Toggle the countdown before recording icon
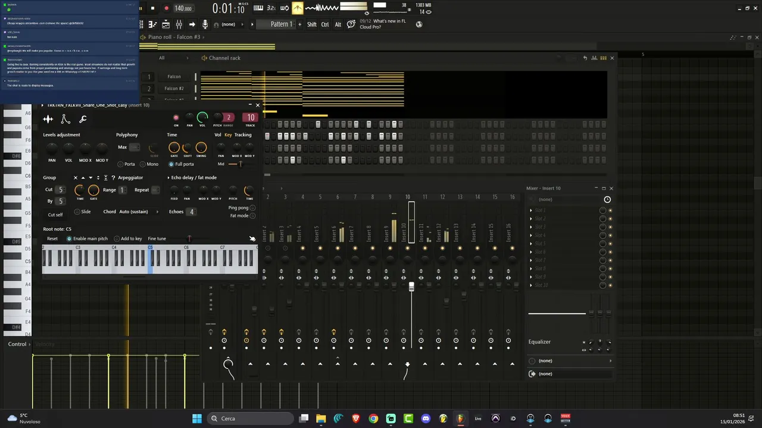This screenshot has width=762, height=428. pyautogui.click(x=271, y=8)
